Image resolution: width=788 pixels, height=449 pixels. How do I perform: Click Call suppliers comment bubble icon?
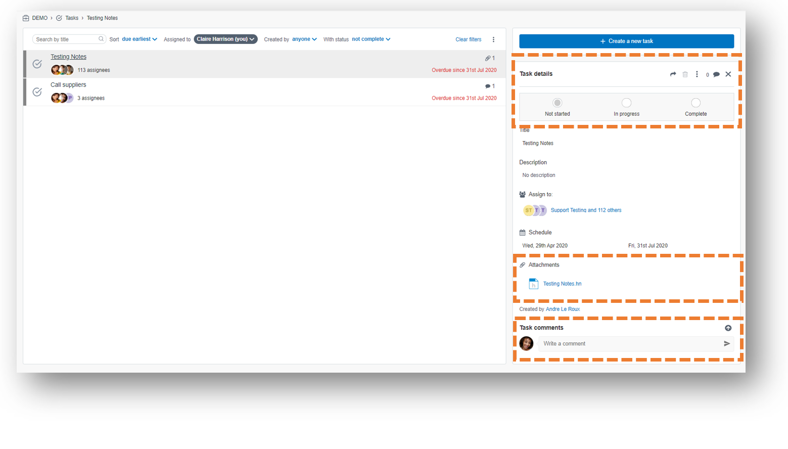coord(488,86)
